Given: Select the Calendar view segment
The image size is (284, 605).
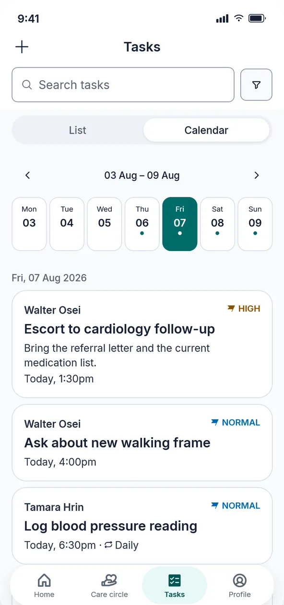Looking at the screenshot, I should tap(206, 130).
